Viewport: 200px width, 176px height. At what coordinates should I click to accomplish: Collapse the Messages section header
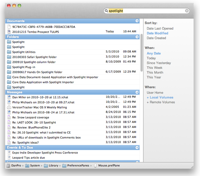click(72, 92)
